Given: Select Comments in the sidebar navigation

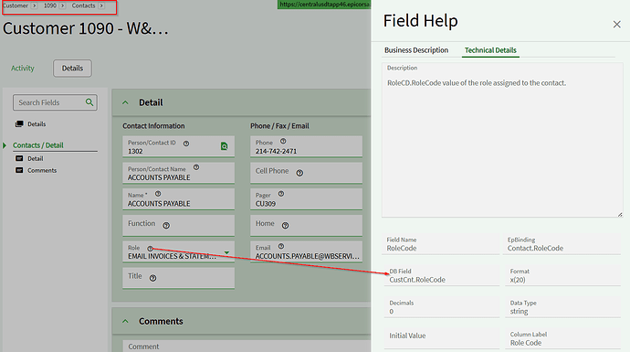Looking at the screenshot, I should click(42, 171).
